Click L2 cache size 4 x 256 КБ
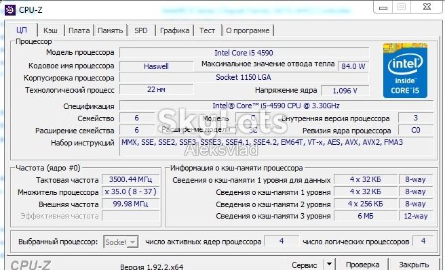This screenshot has height=270, width=445. coord(365,204)
